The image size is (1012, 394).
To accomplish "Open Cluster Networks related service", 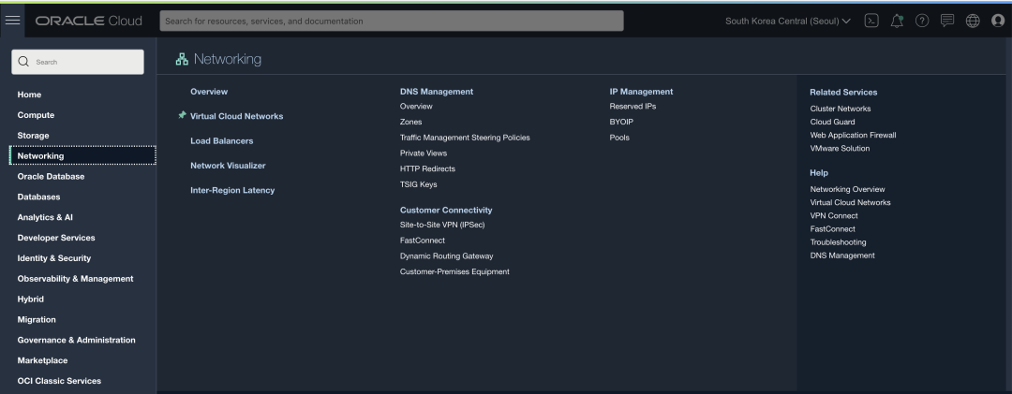I will tap(841, 109).
